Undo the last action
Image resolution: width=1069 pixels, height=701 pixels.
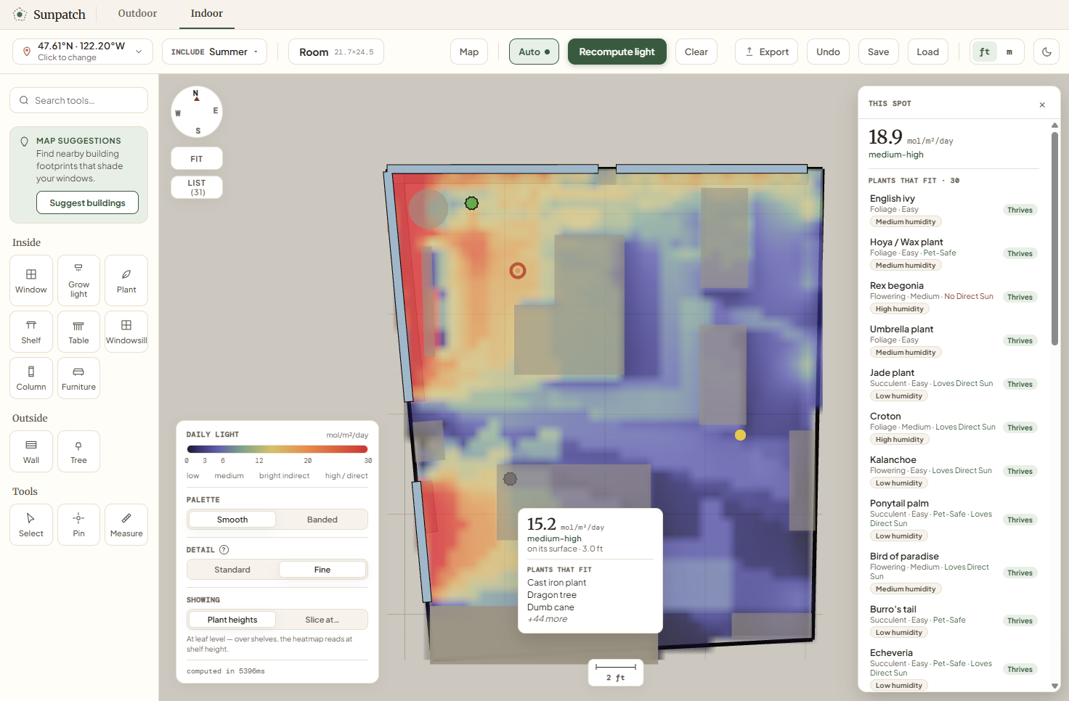828,52
